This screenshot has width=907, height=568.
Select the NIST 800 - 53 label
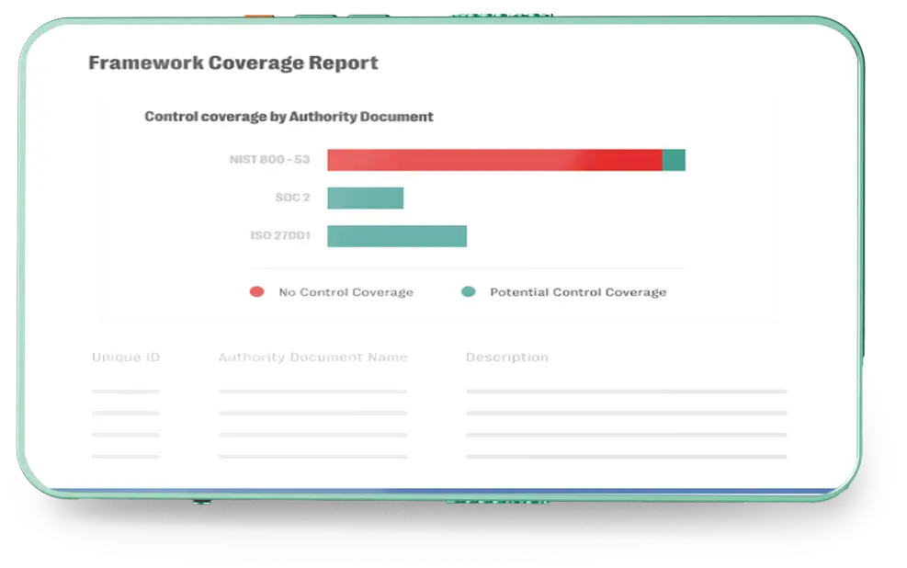tap(269, 159)
